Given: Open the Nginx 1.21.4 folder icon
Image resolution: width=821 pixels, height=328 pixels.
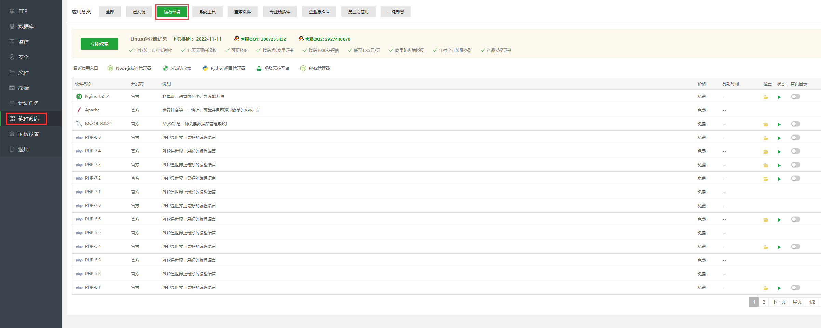Looking at the screenshot, I should 766,97.
